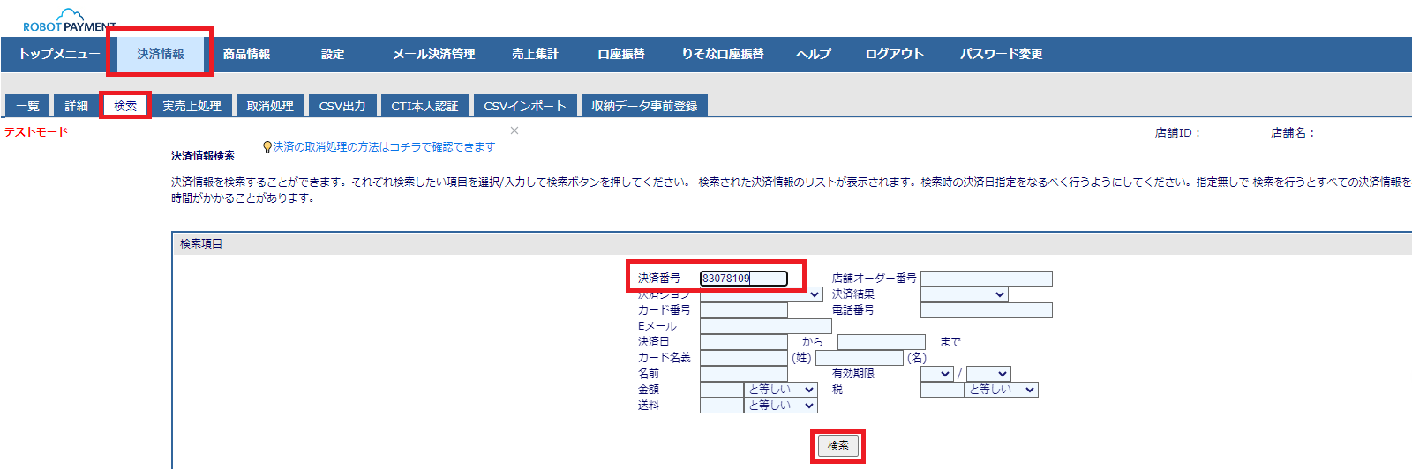The image size is (1412, 469).
Task: Click the 決済日 end date field before まで
Action: (x=882, y=342)
